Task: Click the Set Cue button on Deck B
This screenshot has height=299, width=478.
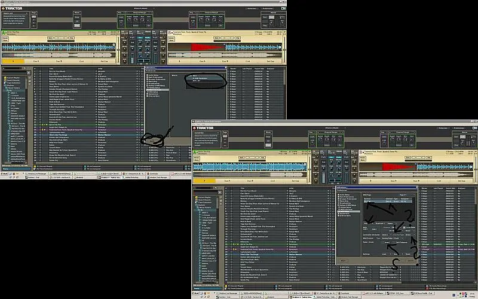Action: click(270, 61)
